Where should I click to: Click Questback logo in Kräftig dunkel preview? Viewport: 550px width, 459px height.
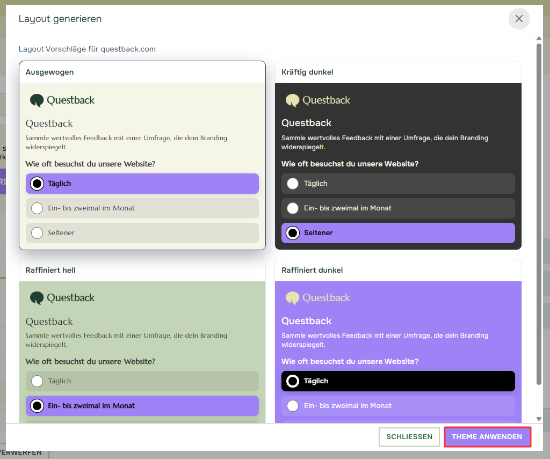pyautogui.click(x=318, y=100)
